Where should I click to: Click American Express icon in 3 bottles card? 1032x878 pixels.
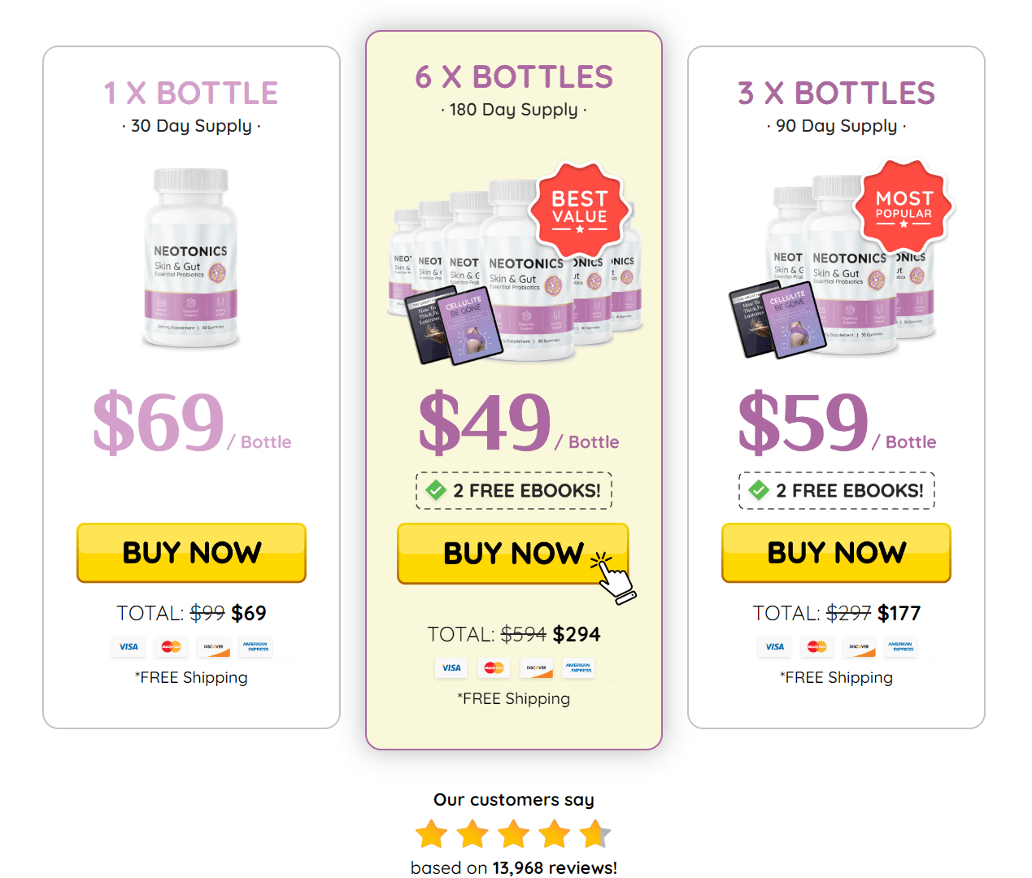902,647
